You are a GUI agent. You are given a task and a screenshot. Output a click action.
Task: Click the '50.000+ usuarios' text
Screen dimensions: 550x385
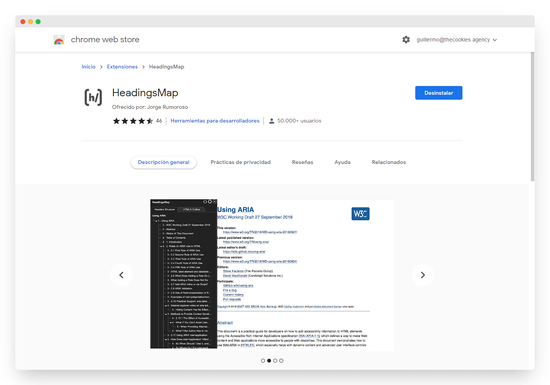click(299, 121)
